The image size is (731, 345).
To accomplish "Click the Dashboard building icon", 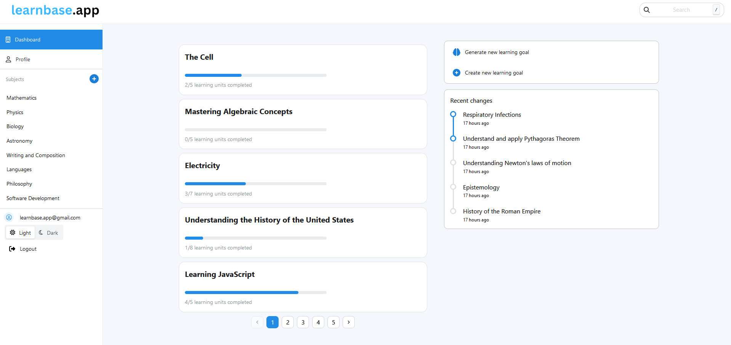I will 8,40.
